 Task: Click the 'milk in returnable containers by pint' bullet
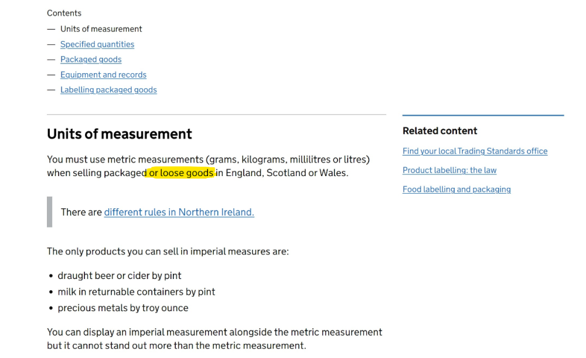pyautogui.click(x=136, y=292)
